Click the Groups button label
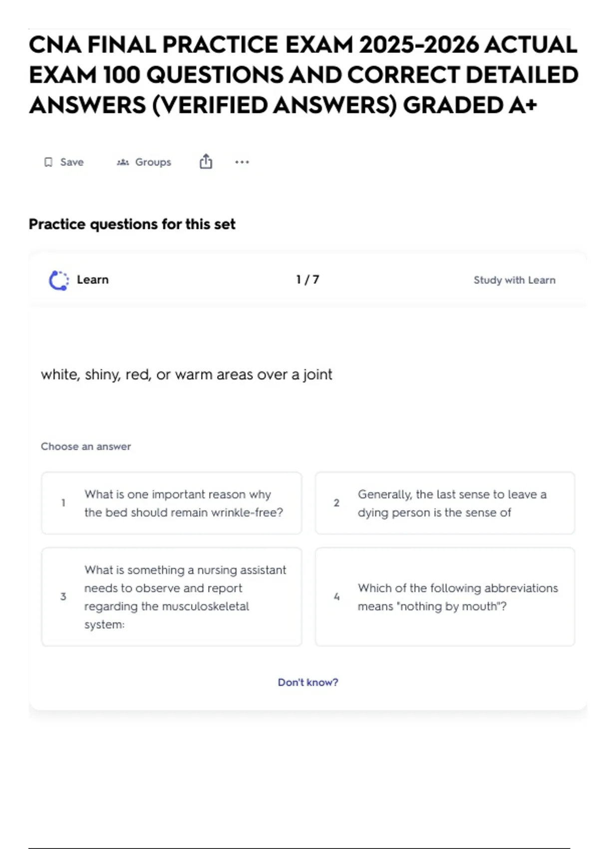The height and width of the screenshot is (849, 599). 153,162
